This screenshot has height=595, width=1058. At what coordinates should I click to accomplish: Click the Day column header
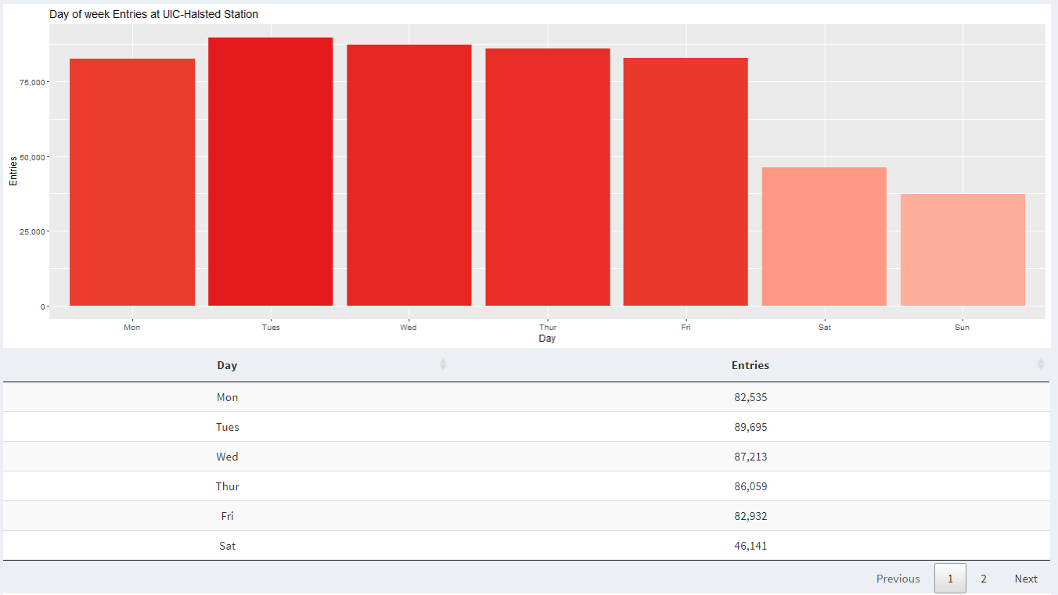coord(228,365)
